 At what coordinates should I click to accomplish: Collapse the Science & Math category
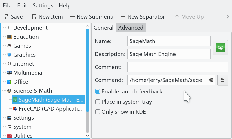[3, 91]
